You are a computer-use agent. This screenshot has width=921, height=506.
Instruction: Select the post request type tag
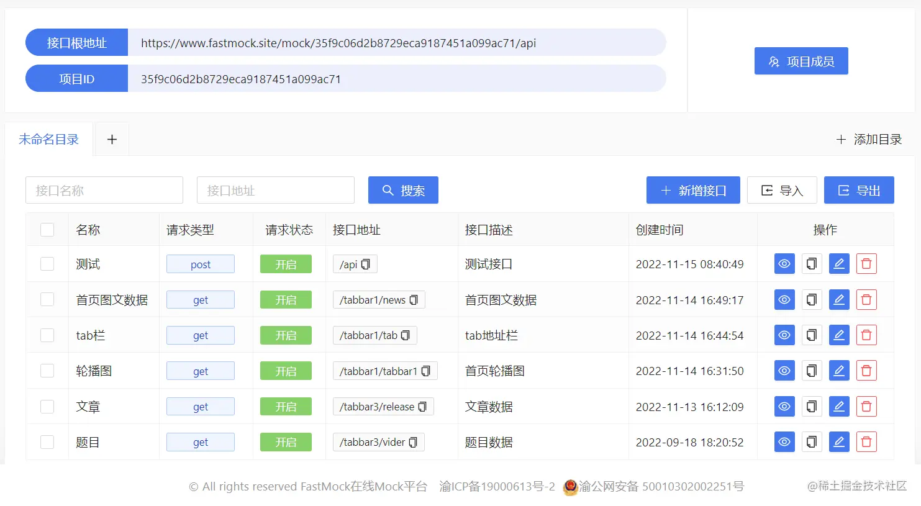click(x=201, y=264)
